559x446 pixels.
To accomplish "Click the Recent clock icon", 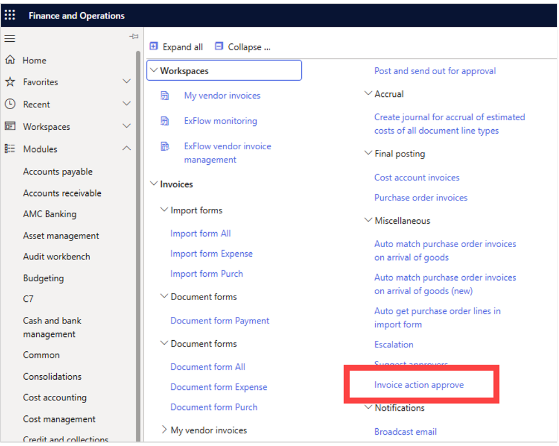I will click(x=10, y=104).
